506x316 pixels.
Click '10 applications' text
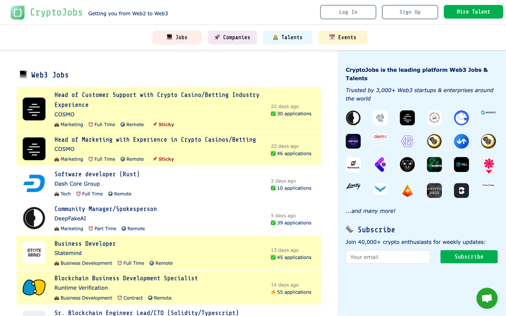coord(294,188)
